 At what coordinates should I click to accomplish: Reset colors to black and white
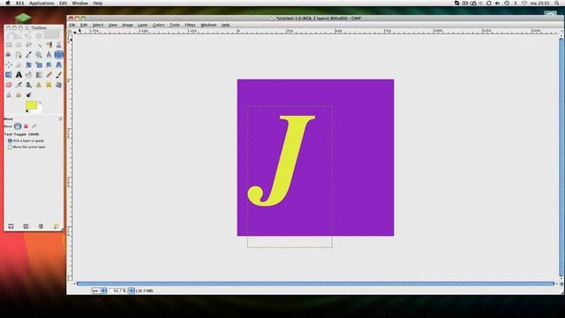(x=27, y=111)
